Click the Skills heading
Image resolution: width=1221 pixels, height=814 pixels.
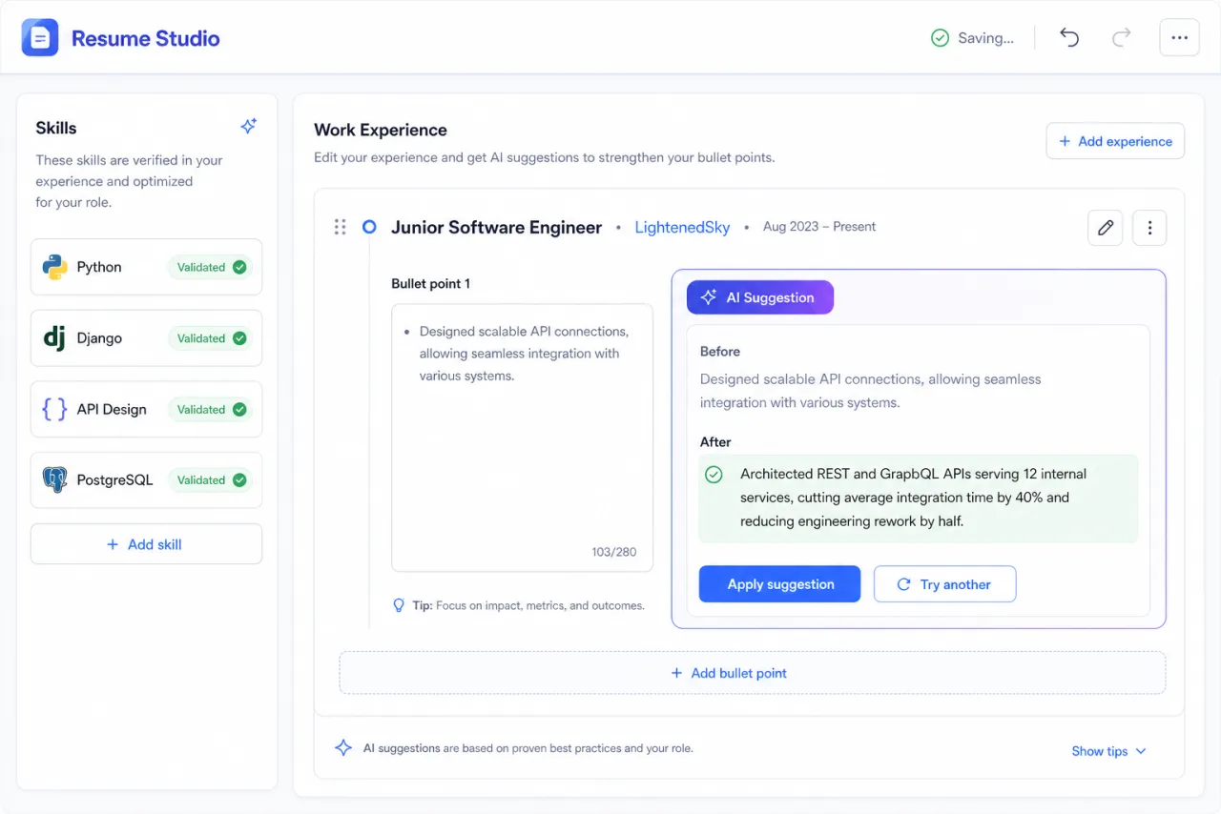coord(56,128)
